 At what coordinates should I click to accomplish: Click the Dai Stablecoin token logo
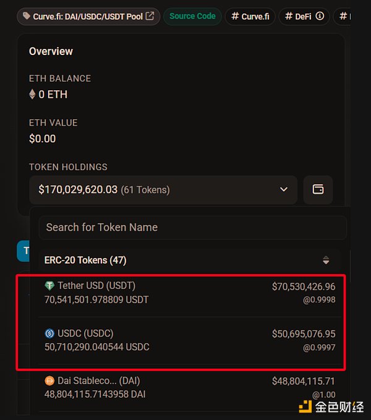click(49, 380)
